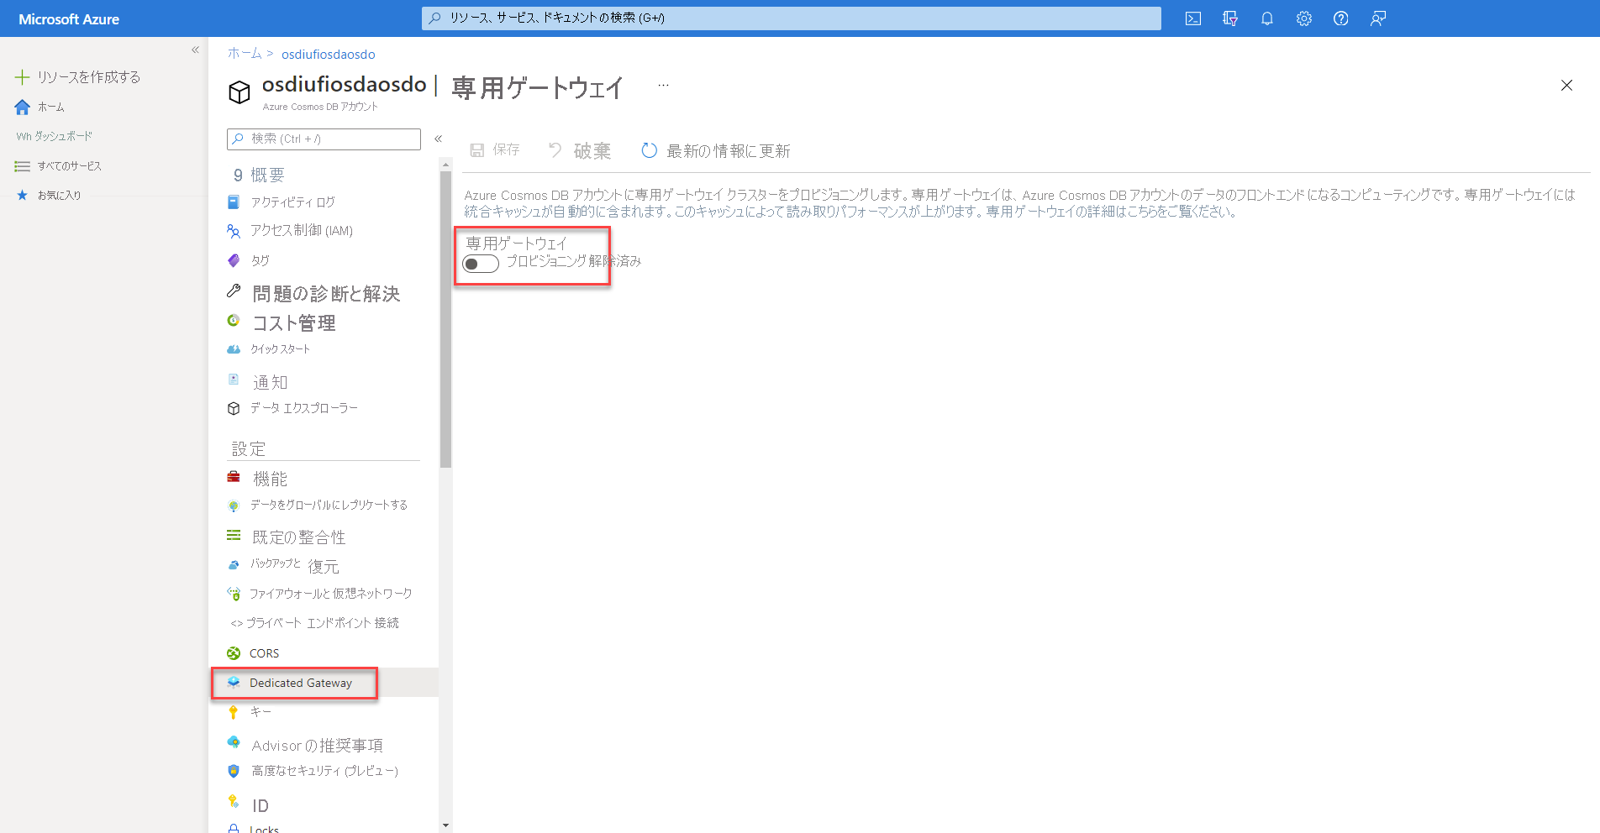The height and width of the screenshot is (833, 1600).
Task: Click the Dedicated Gateway icon
Action: (234, 683)
